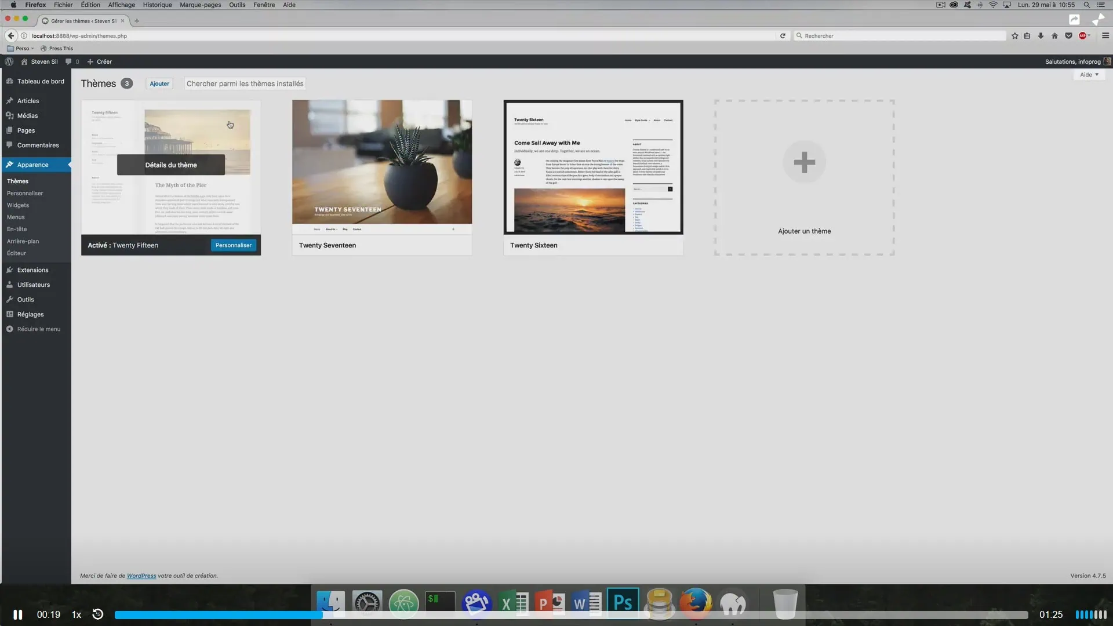
Task: Open Extensions plugin menu in sidebar
Action: pyautogui.click(x=32, y=270)
